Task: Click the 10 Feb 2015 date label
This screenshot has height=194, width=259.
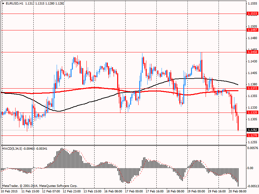Action: [9, 191]
